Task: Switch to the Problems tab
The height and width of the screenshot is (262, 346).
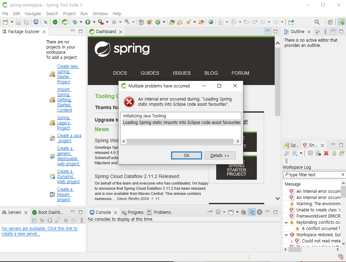Action: pyautogui.click(x=159, y=212)
